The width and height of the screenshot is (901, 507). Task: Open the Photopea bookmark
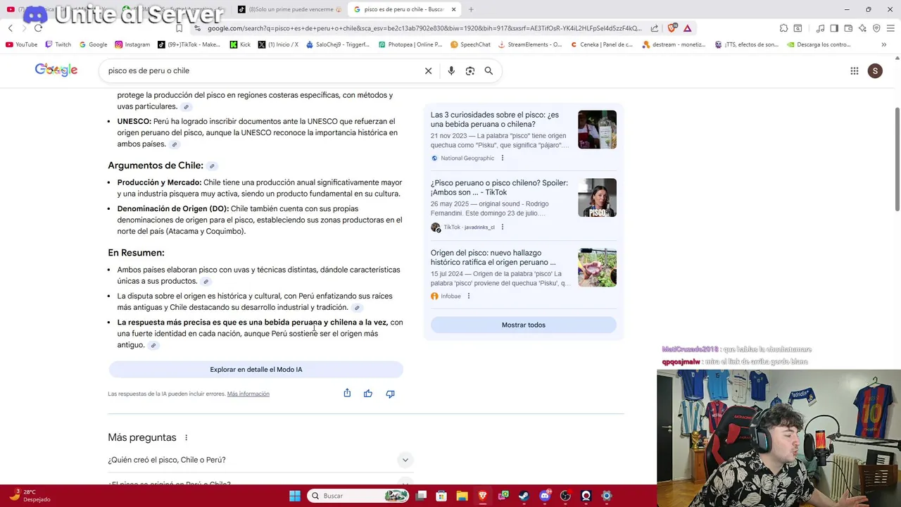pyautogui.click(x=410, y=44)
